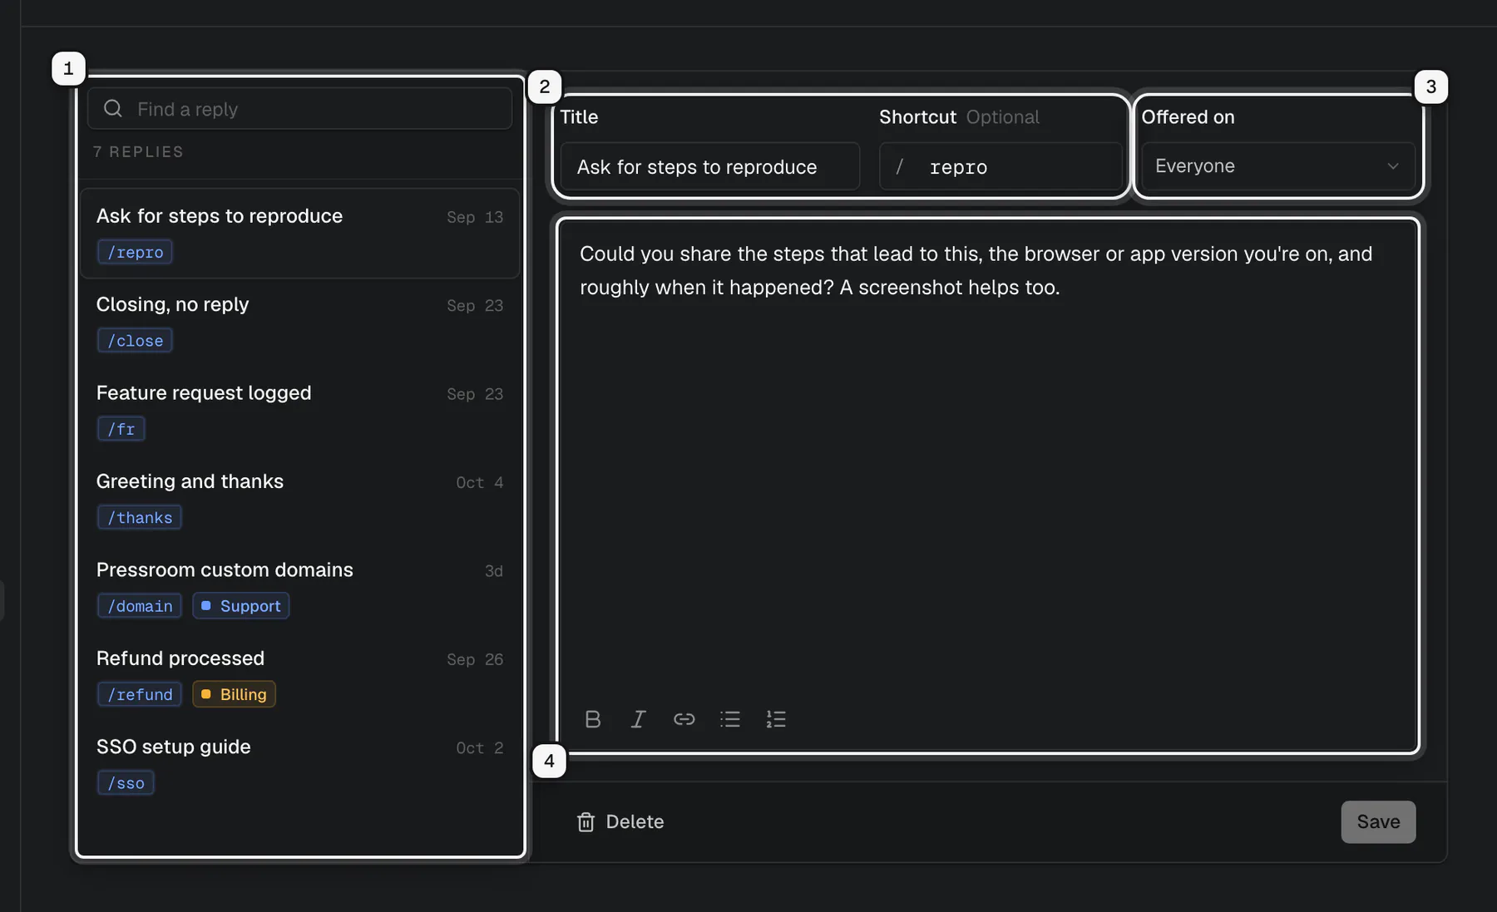Edit the Shortcut field containing repro

point(1000,167)
